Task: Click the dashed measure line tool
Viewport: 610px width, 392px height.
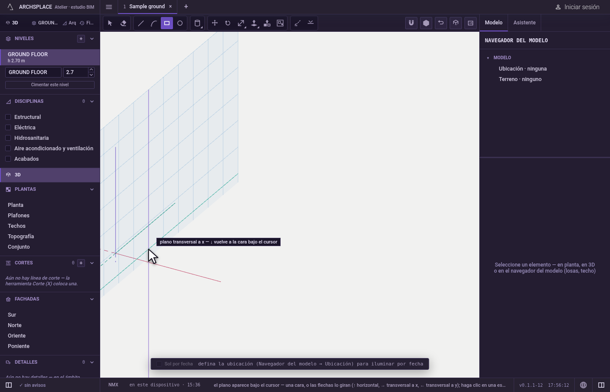Action: [x=298, y=23]
